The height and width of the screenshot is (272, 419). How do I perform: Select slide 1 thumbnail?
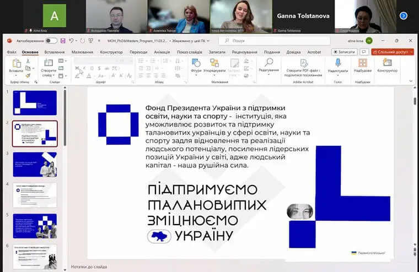35,103
